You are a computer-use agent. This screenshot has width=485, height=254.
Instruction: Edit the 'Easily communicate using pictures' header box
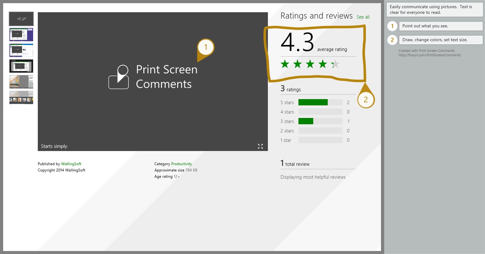coord(435,10)
